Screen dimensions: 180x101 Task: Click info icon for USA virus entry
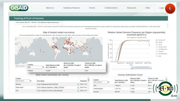(x=78, y=91)
